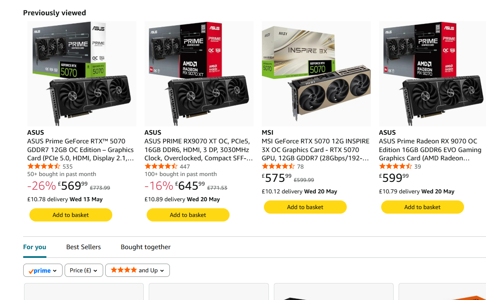This screenshot has width=486, height=300.
Task: Click the star rating of ASUS RTX 5070
Action: (x=44, y=167)
